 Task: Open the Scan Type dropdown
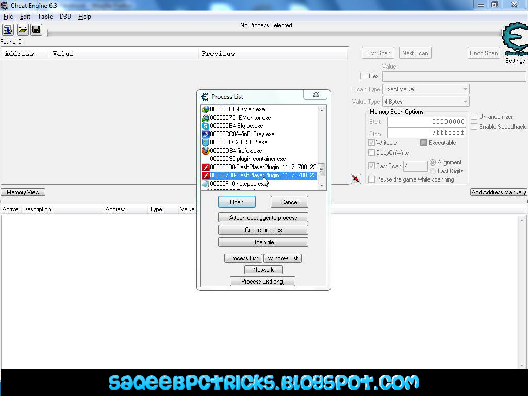point(425,89)
